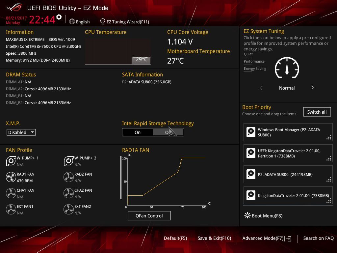This screenshot has width=337, height=253.
Task: Click the Switch all button
Action: pyautogui.click(x=317, y=112)
